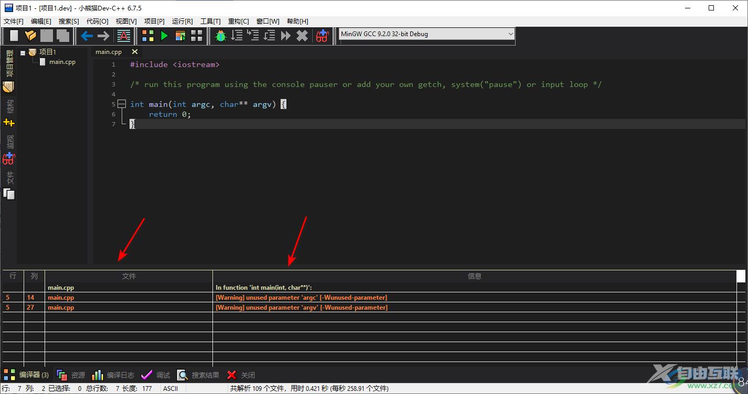Click the Save all files icon
The height and width of the screenshot is (394, 748).
tap(63, 36)
